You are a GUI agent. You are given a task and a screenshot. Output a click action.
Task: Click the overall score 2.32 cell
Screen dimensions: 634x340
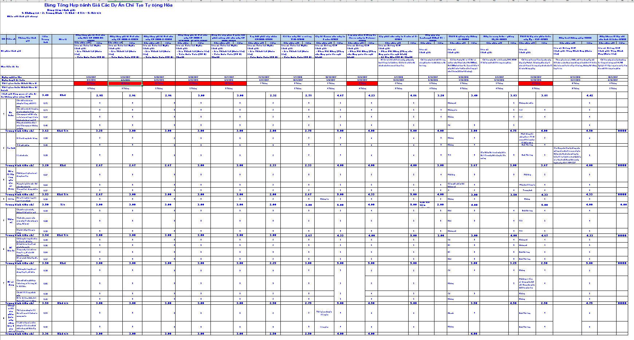pos(273,95)
